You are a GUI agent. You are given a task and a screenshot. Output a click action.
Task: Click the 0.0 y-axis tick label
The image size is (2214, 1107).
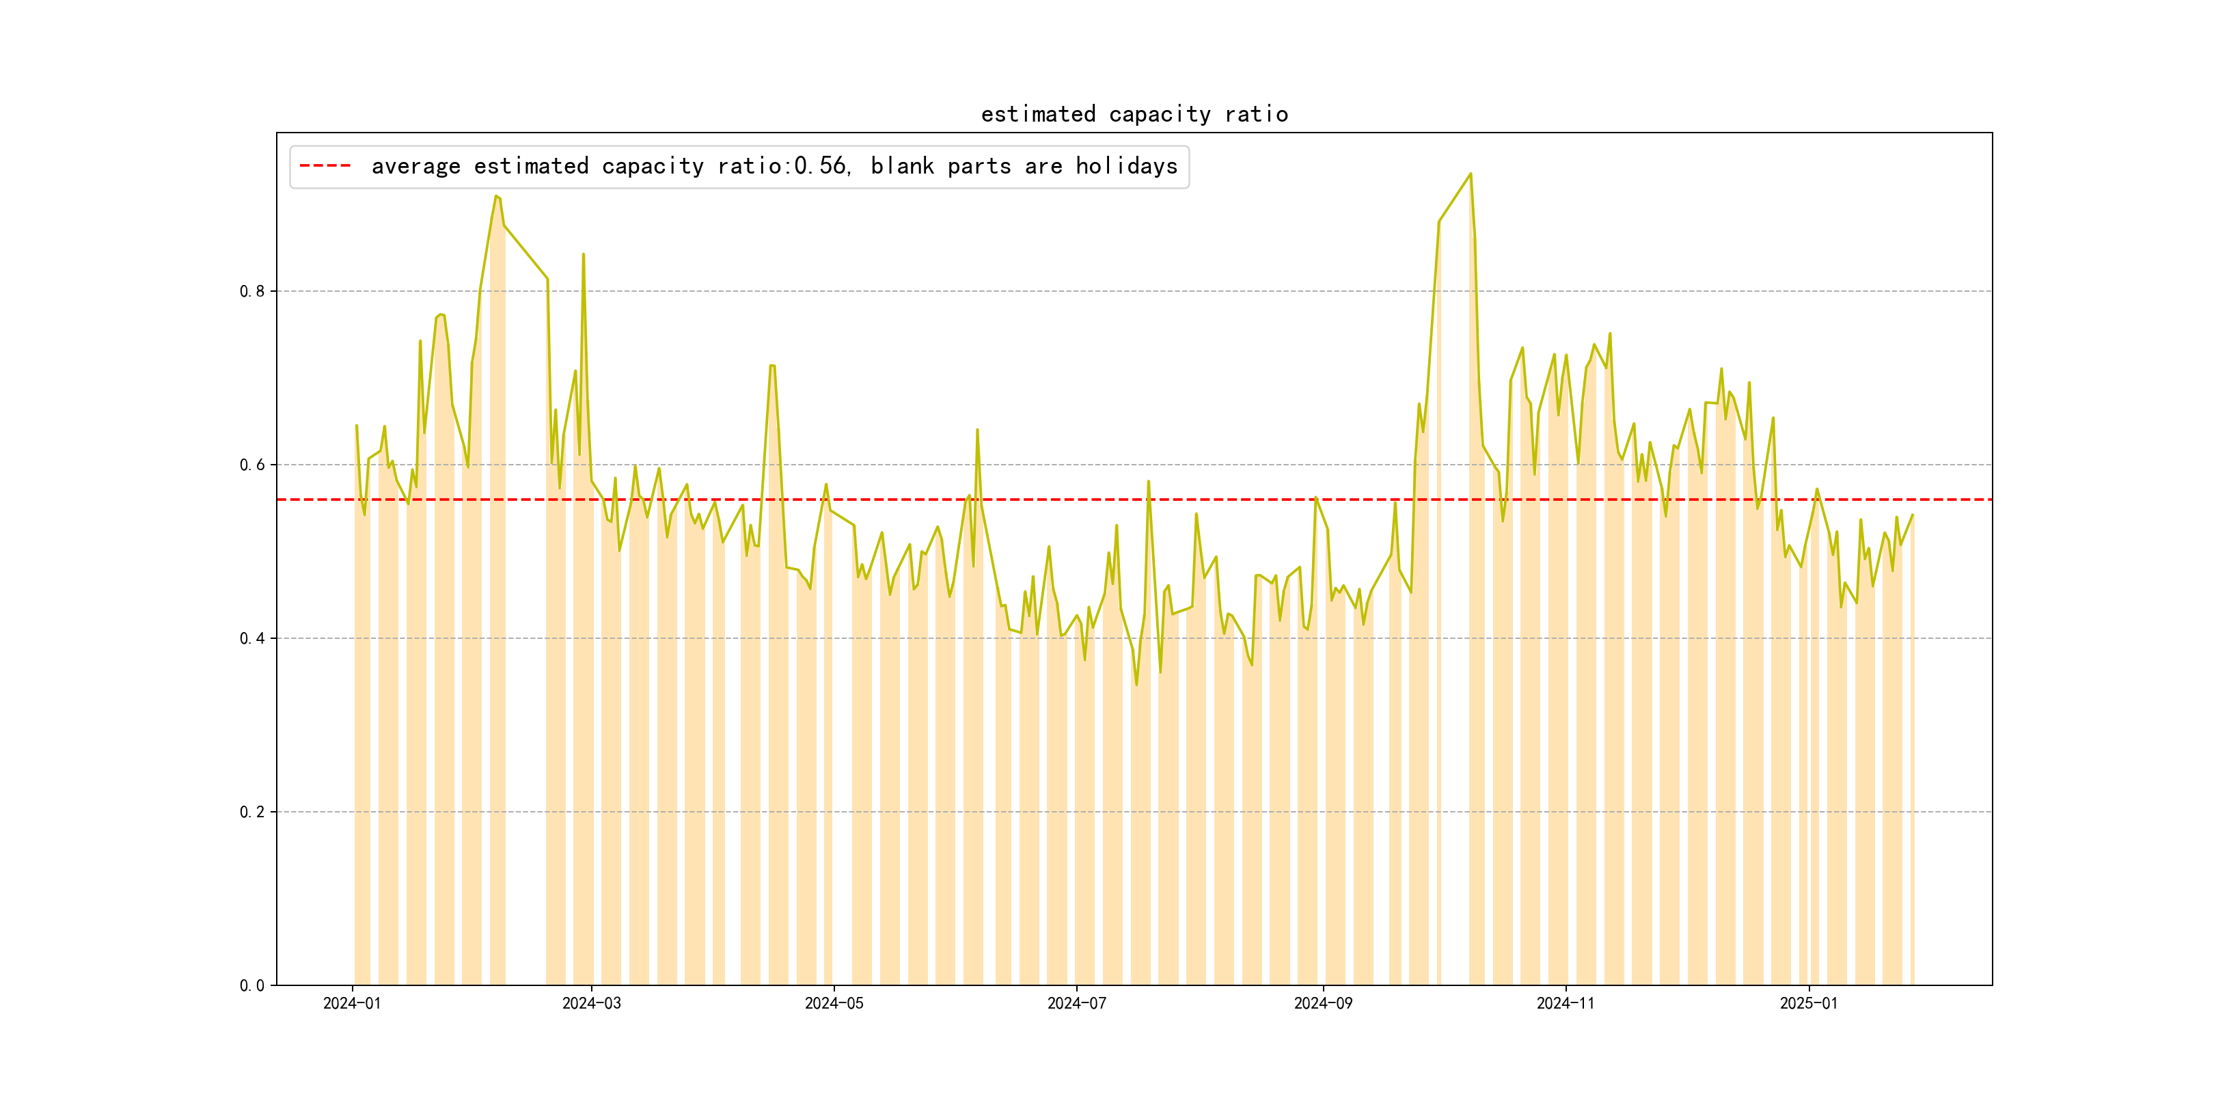coord(252,986)
